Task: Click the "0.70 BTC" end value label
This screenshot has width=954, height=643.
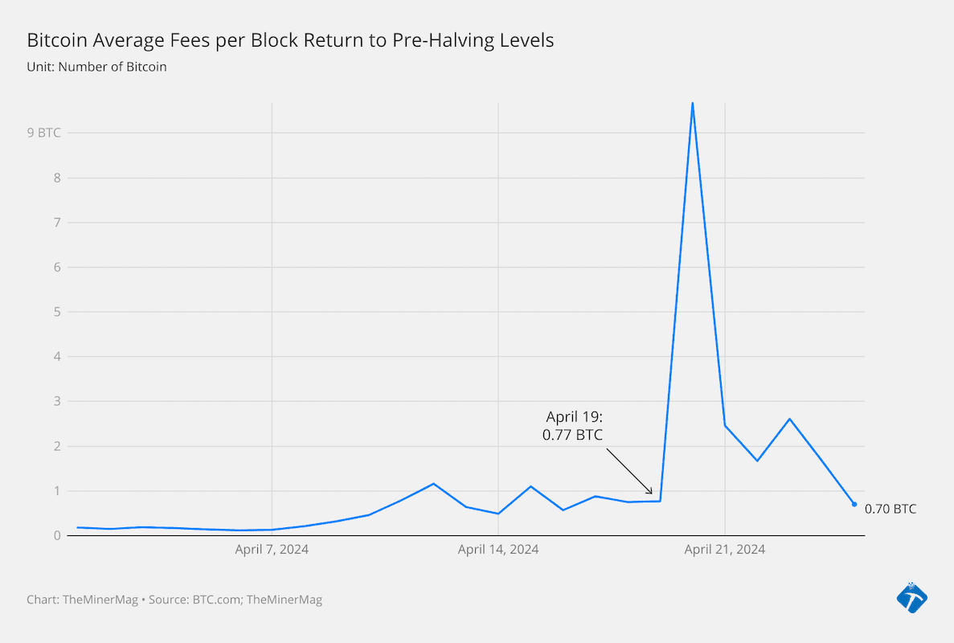Action: point(890,509)
